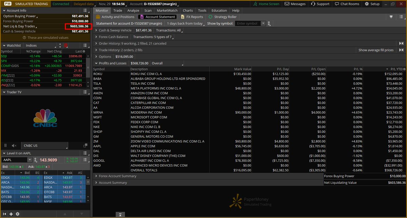Switch to the Analyze tab

(133, 10)
